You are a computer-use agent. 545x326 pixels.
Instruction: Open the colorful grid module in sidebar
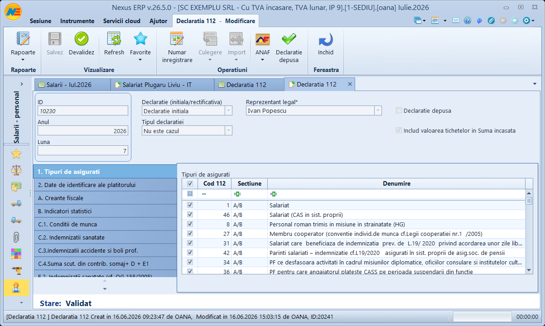click(16, 254)
